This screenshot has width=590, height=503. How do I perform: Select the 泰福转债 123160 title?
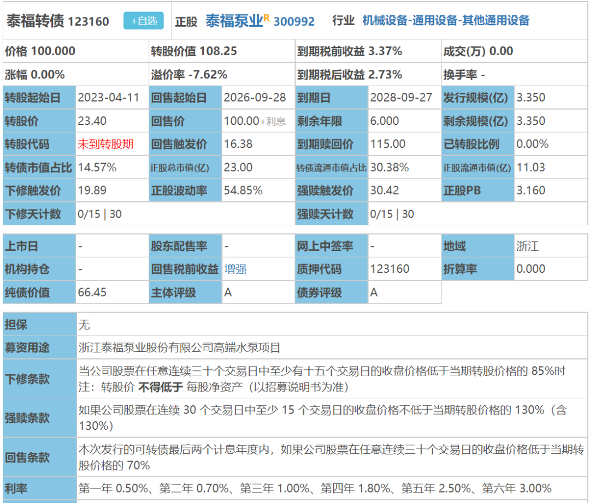tap(57, 21)
